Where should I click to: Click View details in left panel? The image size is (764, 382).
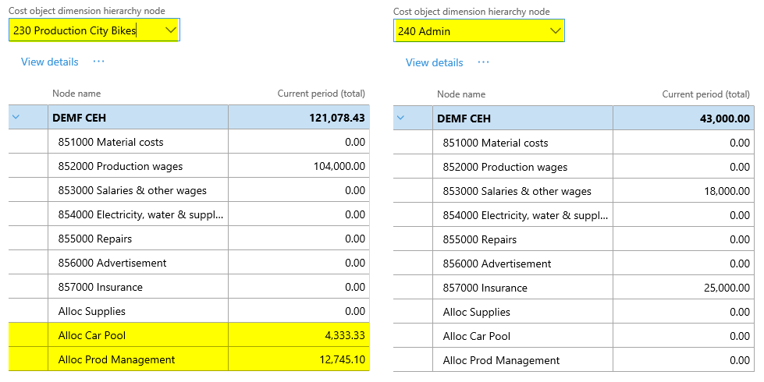tap(49, 62)
